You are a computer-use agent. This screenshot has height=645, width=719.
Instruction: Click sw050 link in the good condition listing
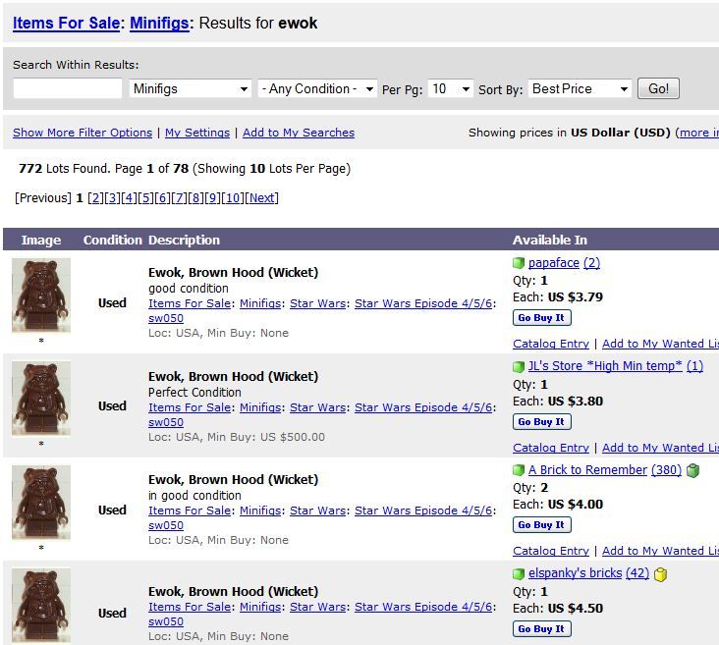click(x=166, y=318)
